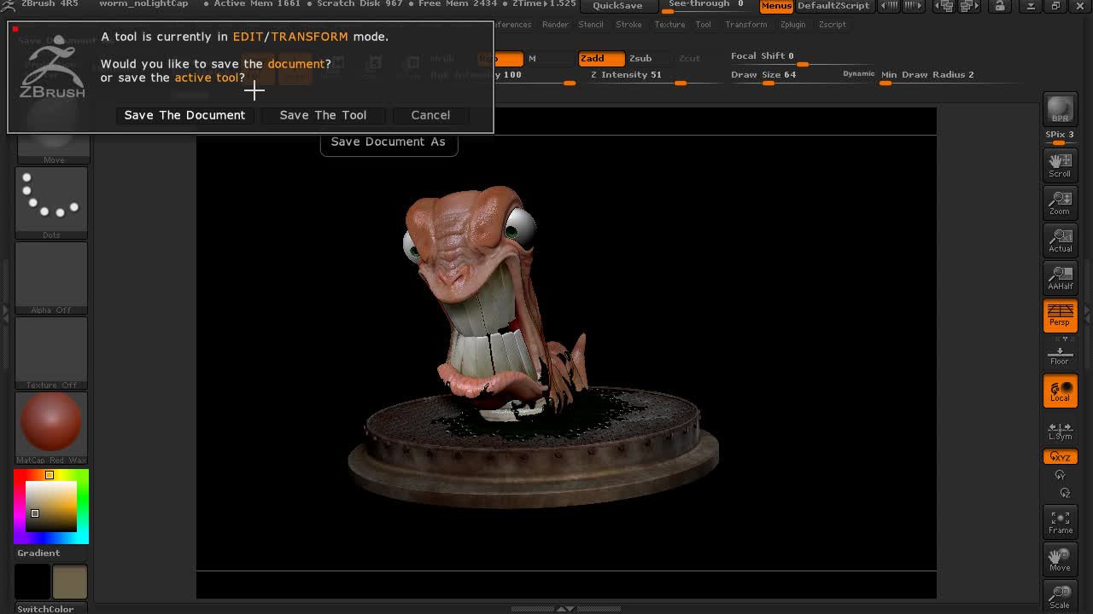
Task: Click the SwitchColor secondary tan swatch
Action: [x=70, y=582]
